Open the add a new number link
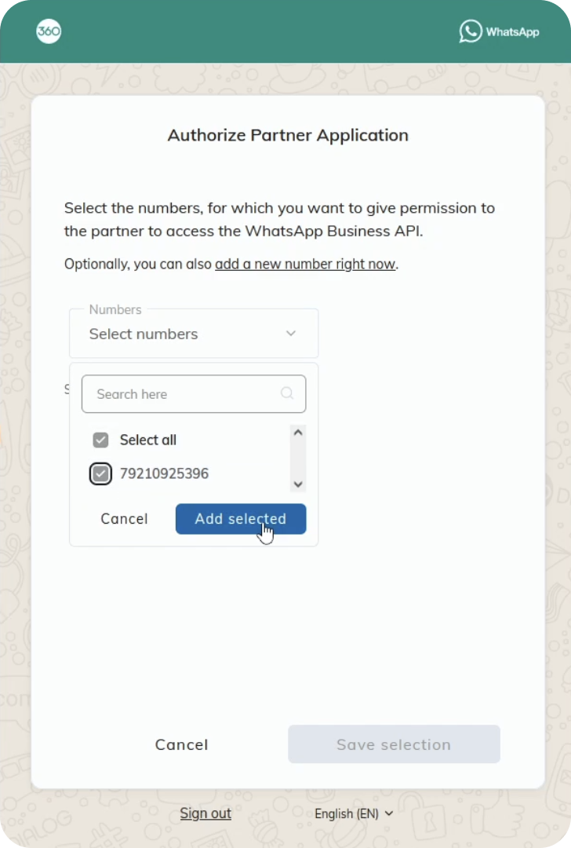Screen dimensions: 571x848 305,264
